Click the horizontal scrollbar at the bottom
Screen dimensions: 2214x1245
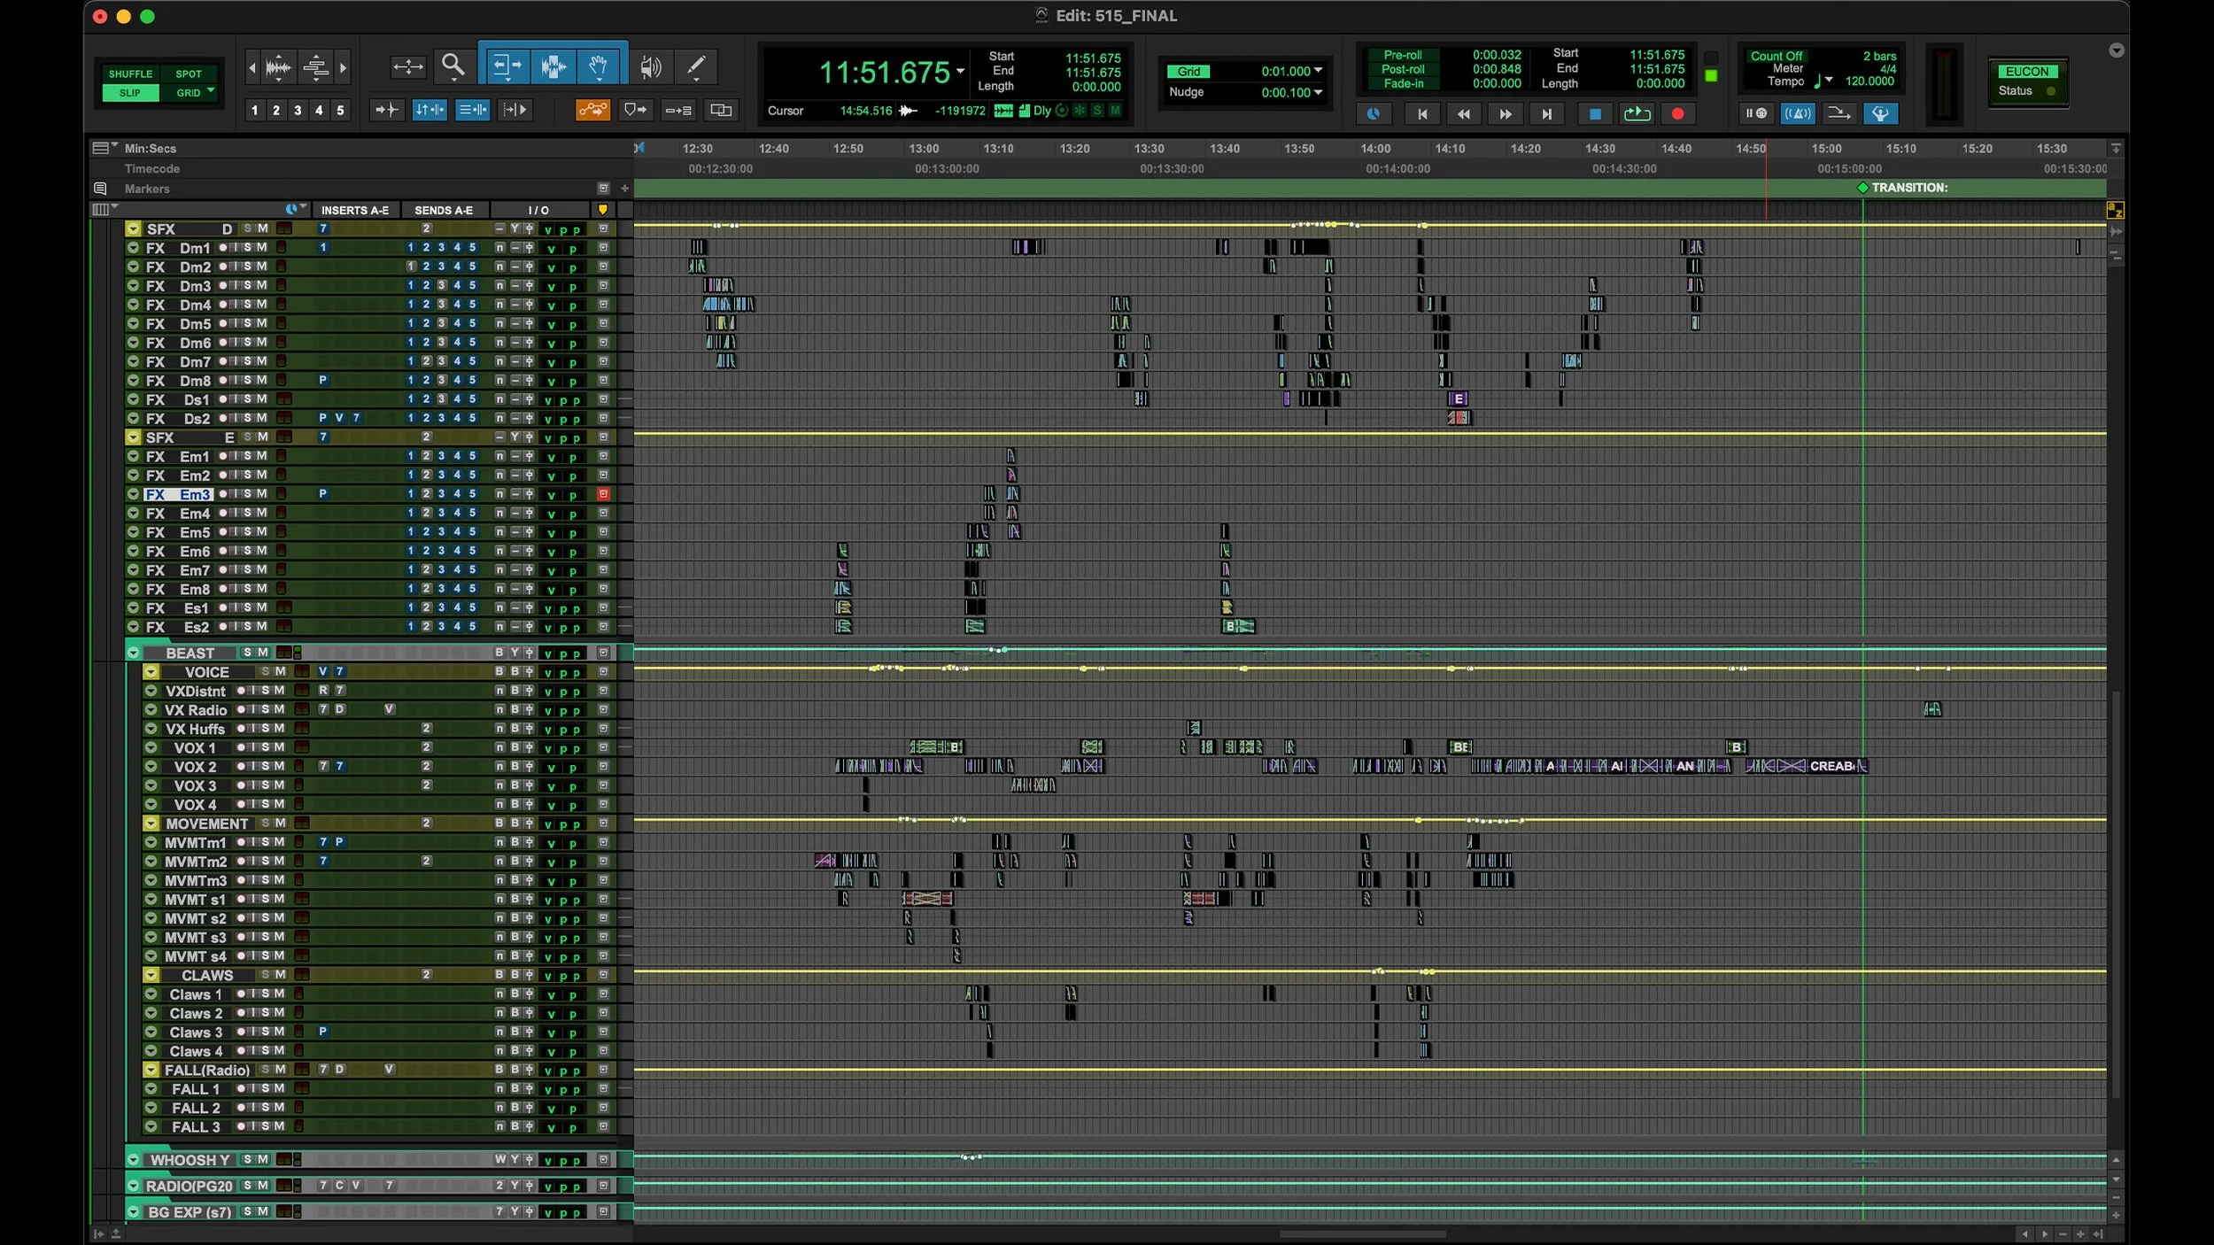[x=1362, y=1233]
